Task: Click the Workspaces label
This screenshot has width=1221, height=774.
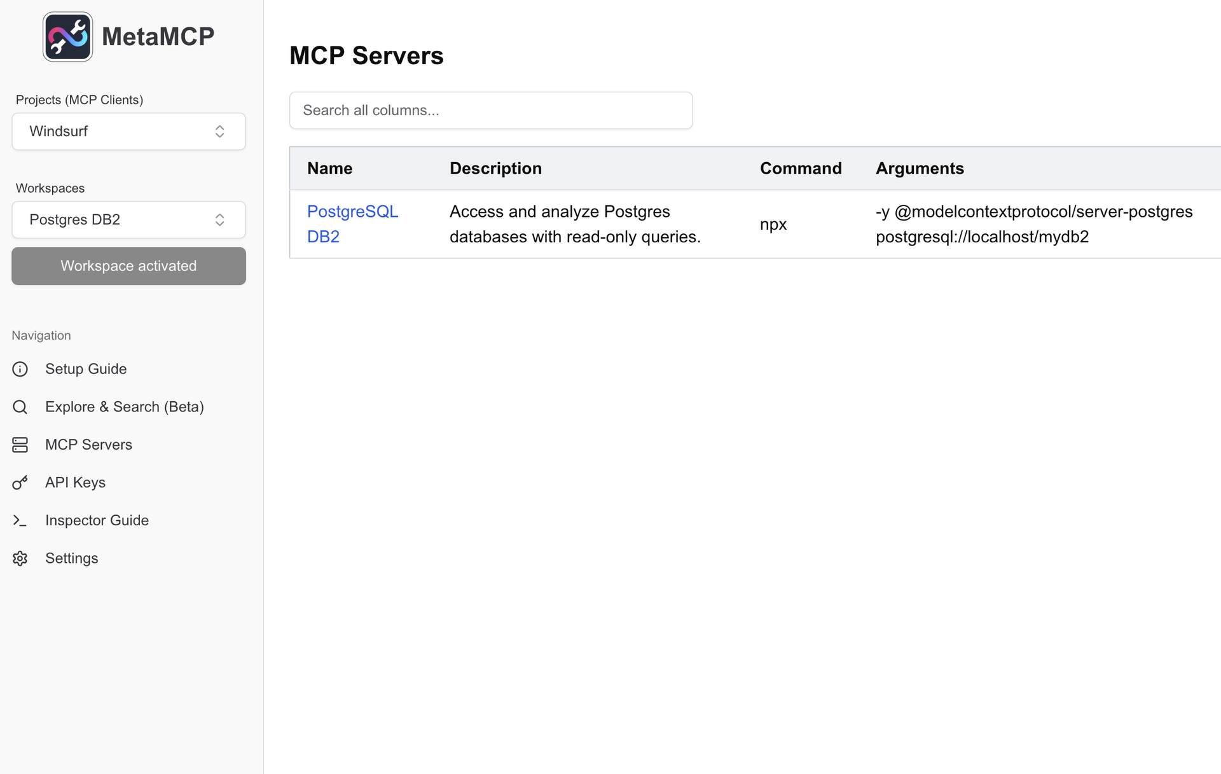Action: click(x=50, y=188)
